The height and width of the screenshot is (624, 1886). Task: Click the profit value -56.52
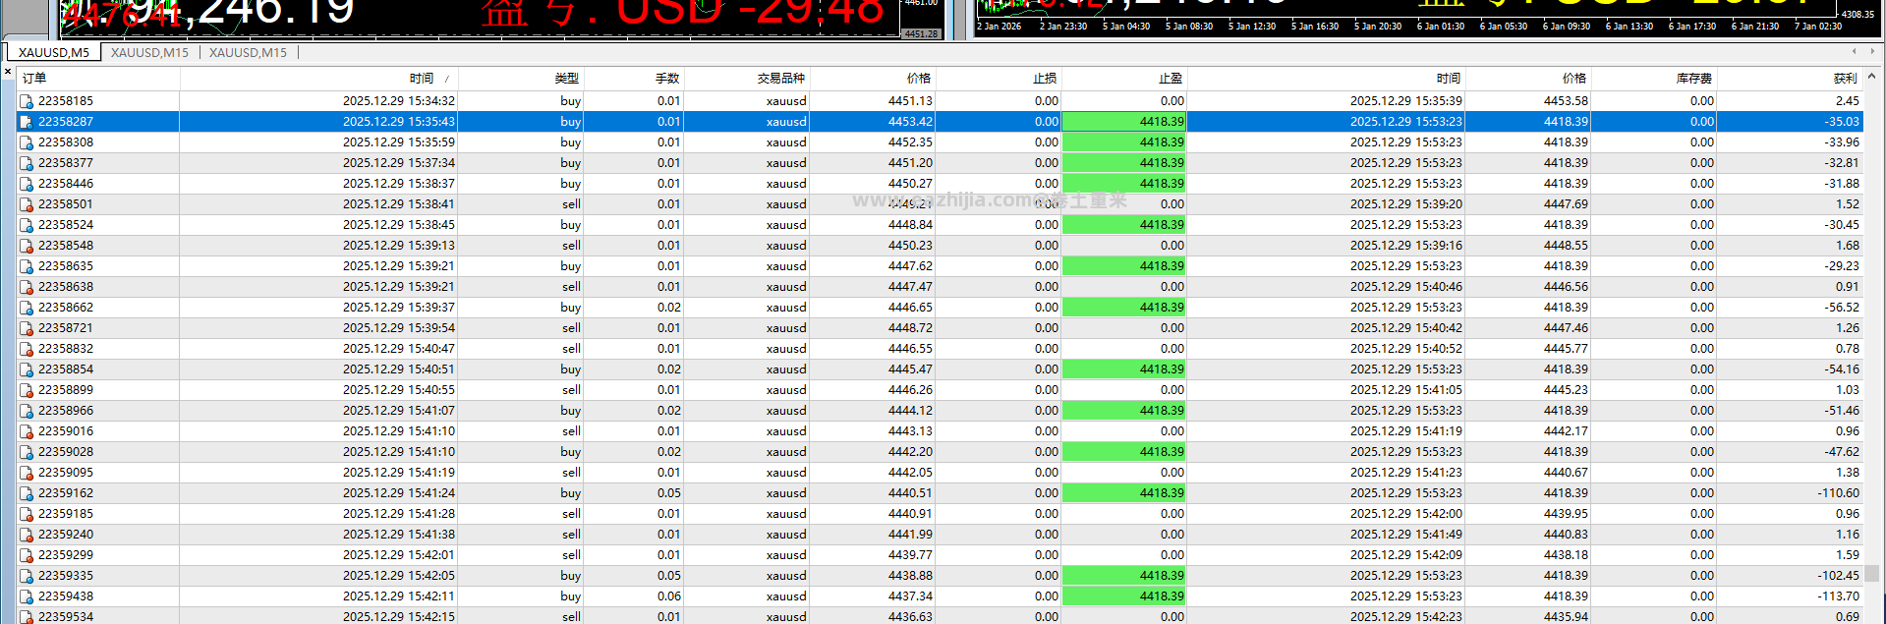[1842, 308]
